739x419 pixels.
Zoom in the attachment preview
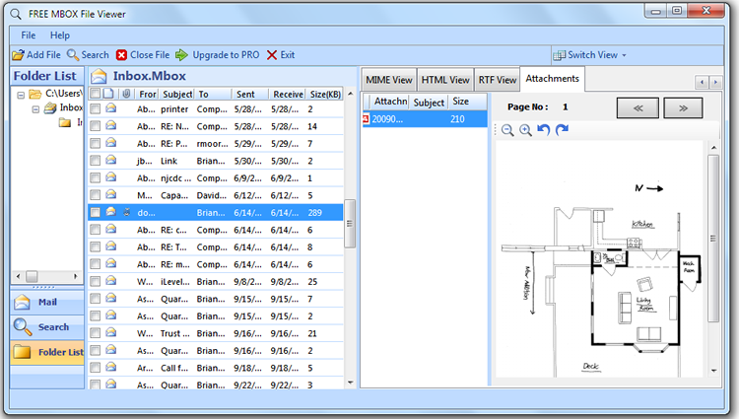click(525, 130)
